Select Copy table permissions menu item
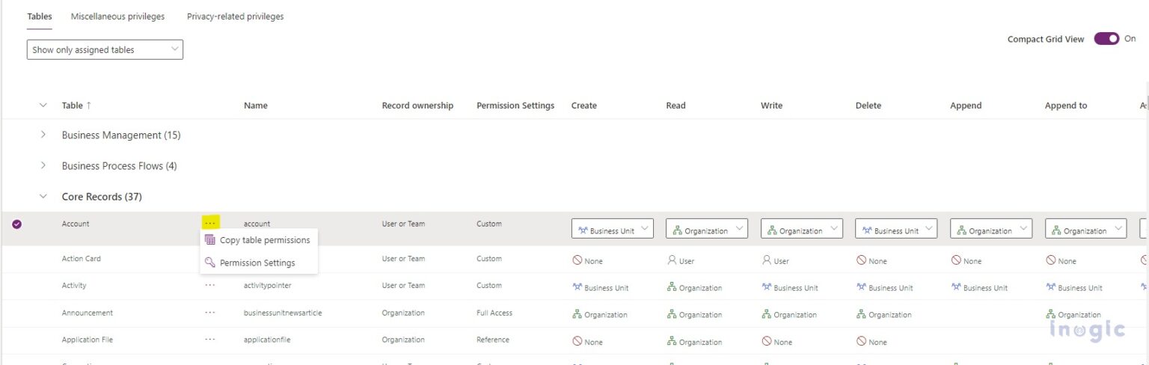Viewport: 1149px width, 365px height. click(258, 240)
